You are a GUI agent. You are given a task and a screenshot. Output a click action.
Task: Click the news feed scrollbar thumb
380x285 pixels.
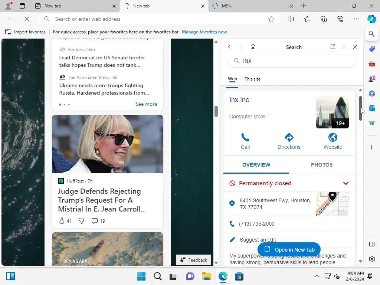[x=216, y=111]
